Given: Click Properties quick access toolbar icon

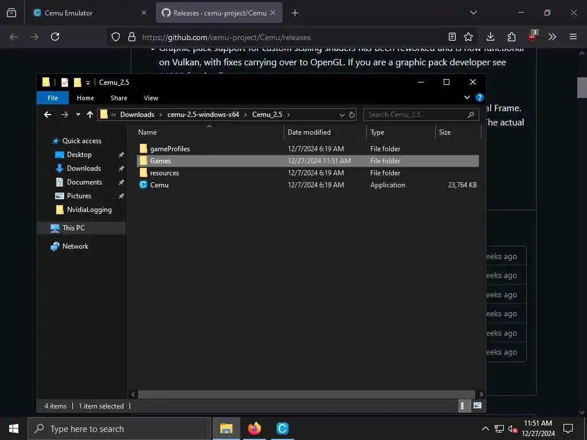Looking at the screenshot, I should pyautogui.click(x=65, y=82).
